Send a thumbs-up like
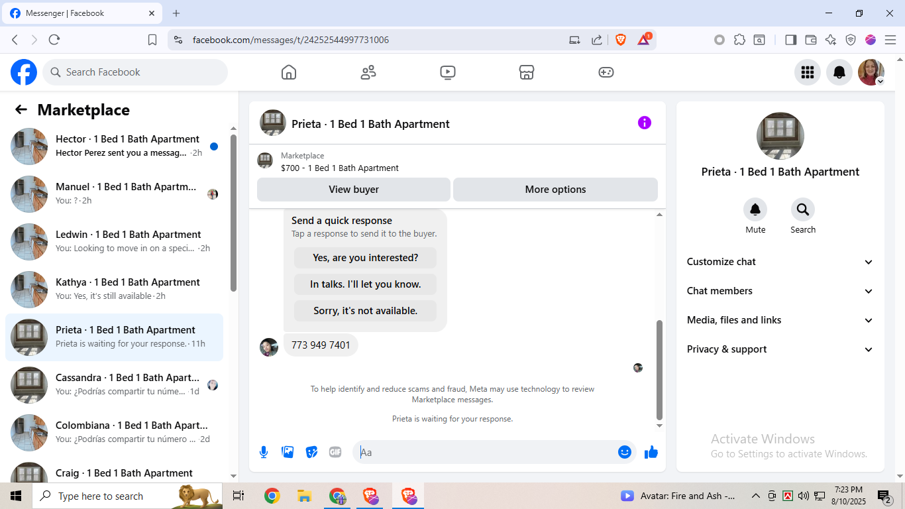905x509 pixels. (651, 452)
